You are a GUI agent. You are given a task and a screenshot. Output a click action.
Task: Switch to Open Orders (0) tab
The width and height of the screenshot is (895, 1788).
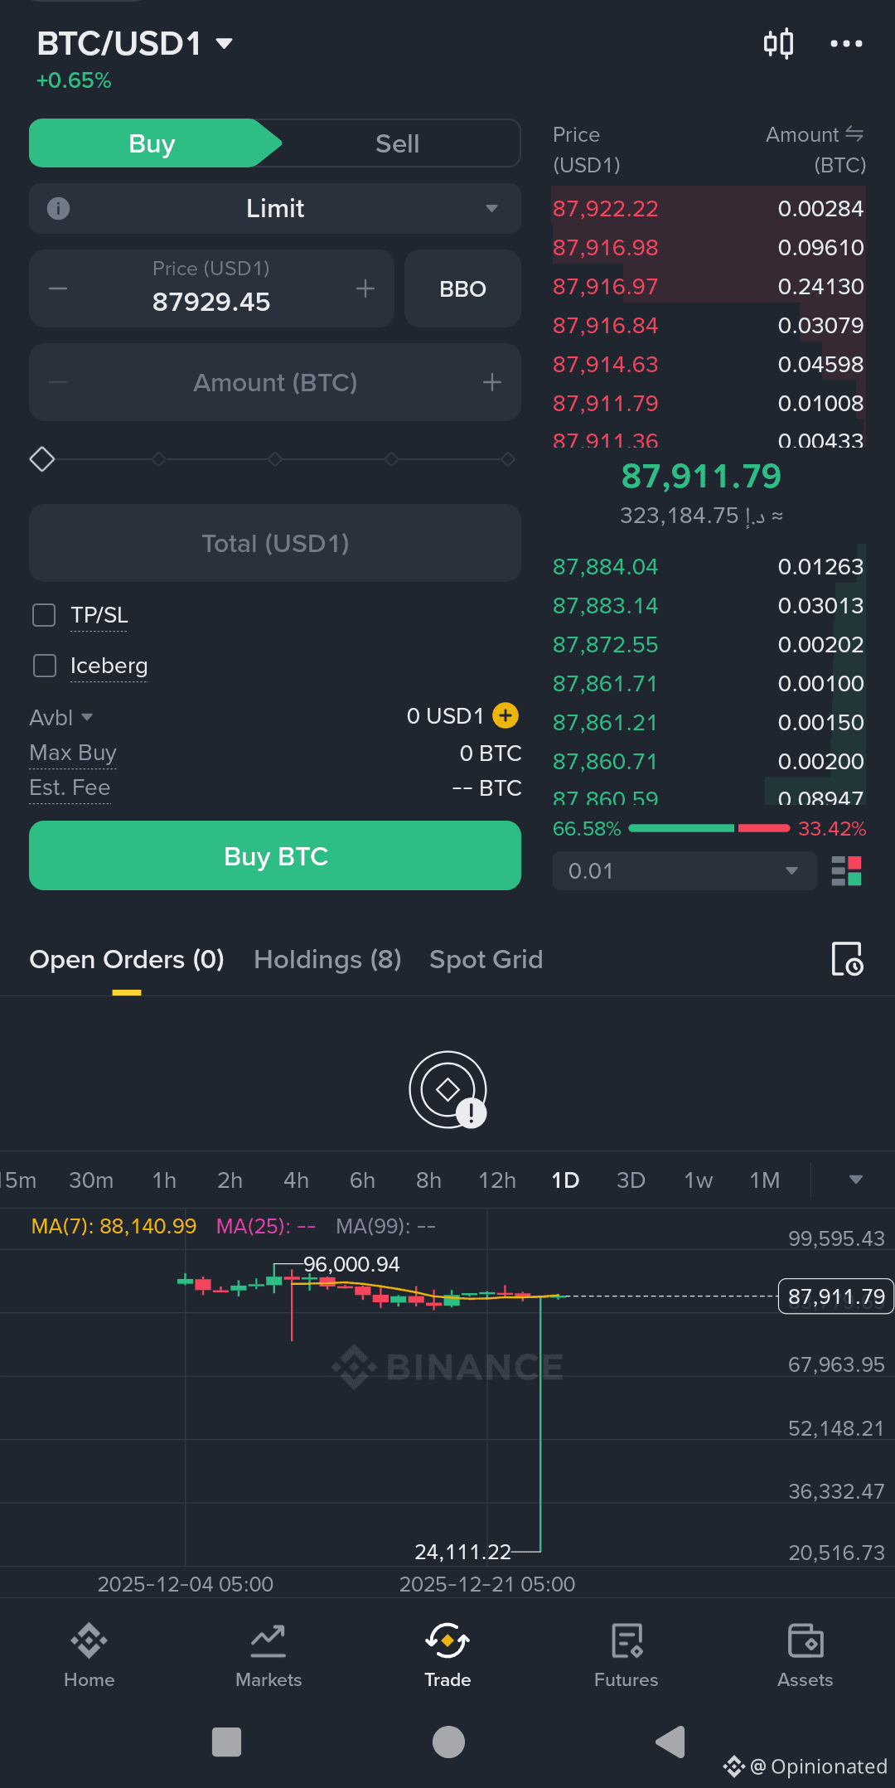(x=127, y=959)
